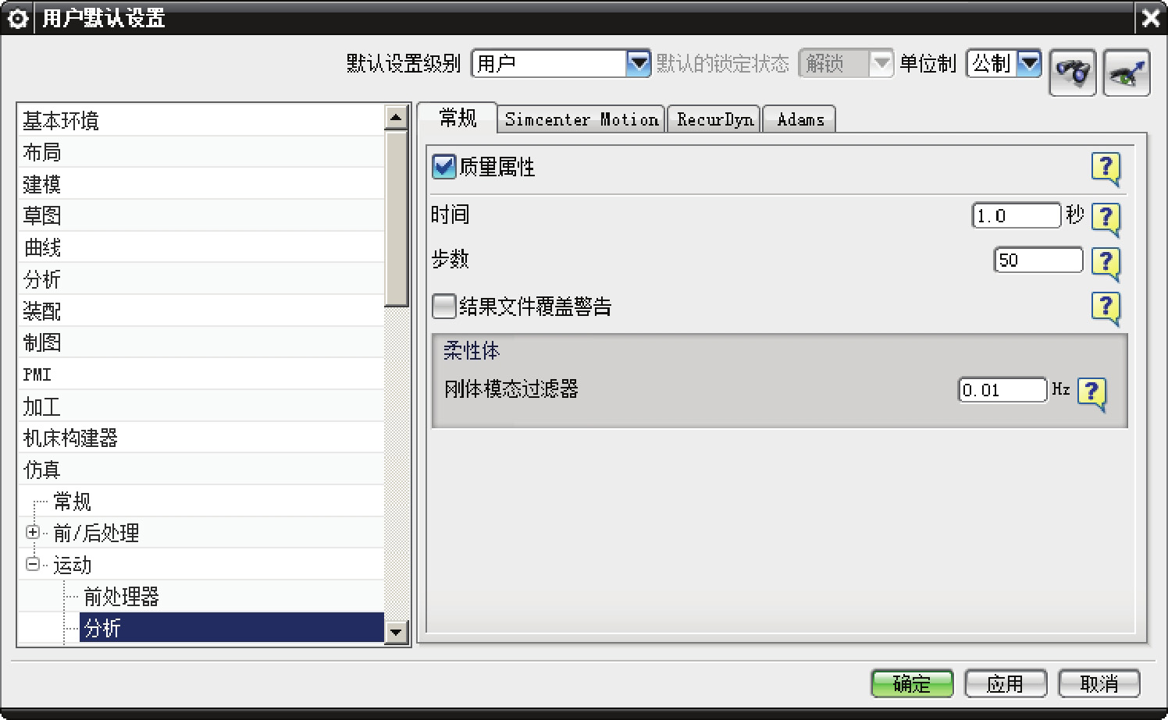Open 默认设置级别 dropdown showing 用户
The image size is (1168, 720).
pyautogui.click(x=638, y=63)
